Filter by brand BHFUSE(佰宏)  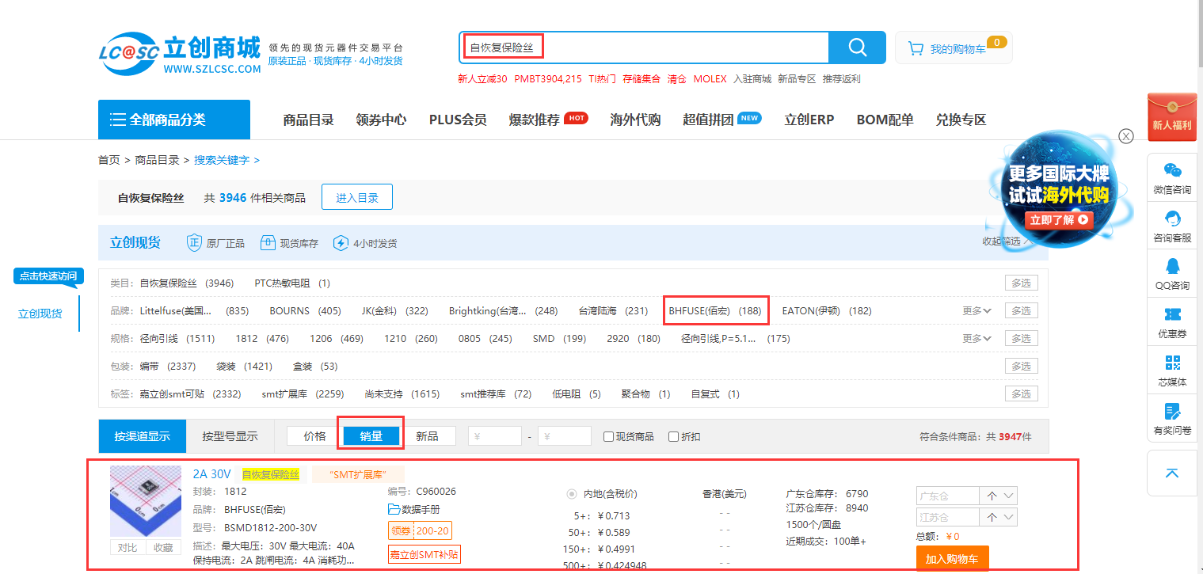click(x=714, y=311)
